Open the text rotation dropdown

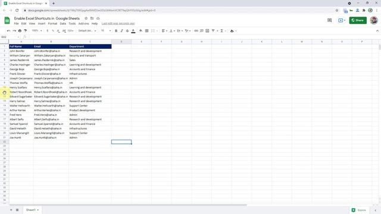pos(188,31)
